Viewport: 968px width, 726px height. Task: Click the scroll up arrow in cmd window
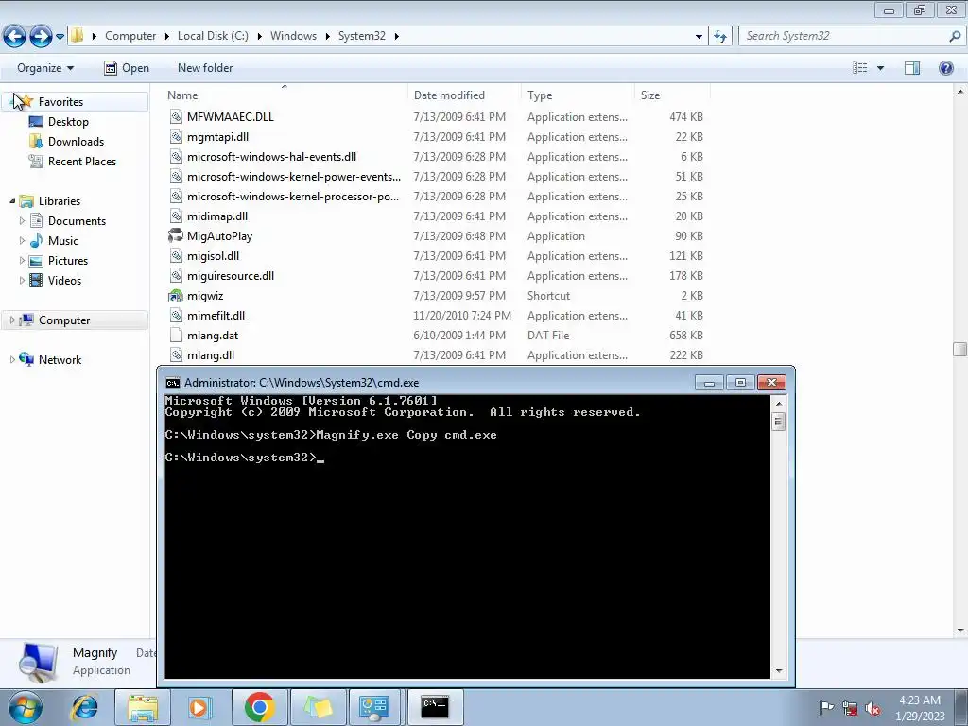(779, 404)
